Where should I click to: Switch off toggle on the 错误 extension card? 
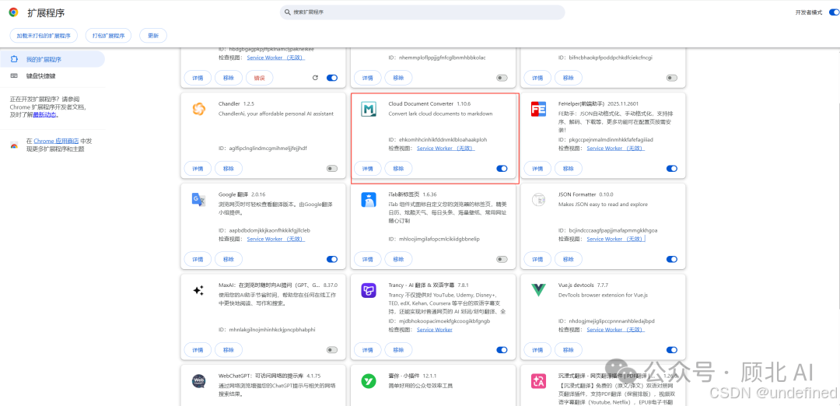[x=332, y=78]
